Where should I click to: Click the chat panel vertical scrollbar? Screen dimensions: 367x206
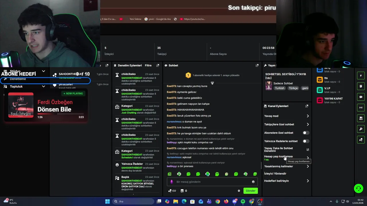point(261,165)
